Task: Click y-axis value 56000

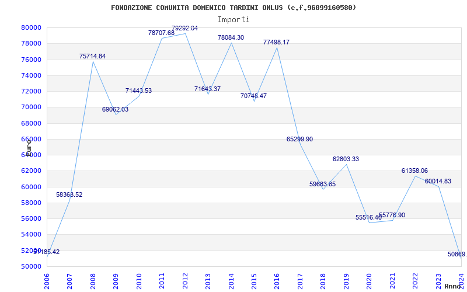Action: click(31, 218)
